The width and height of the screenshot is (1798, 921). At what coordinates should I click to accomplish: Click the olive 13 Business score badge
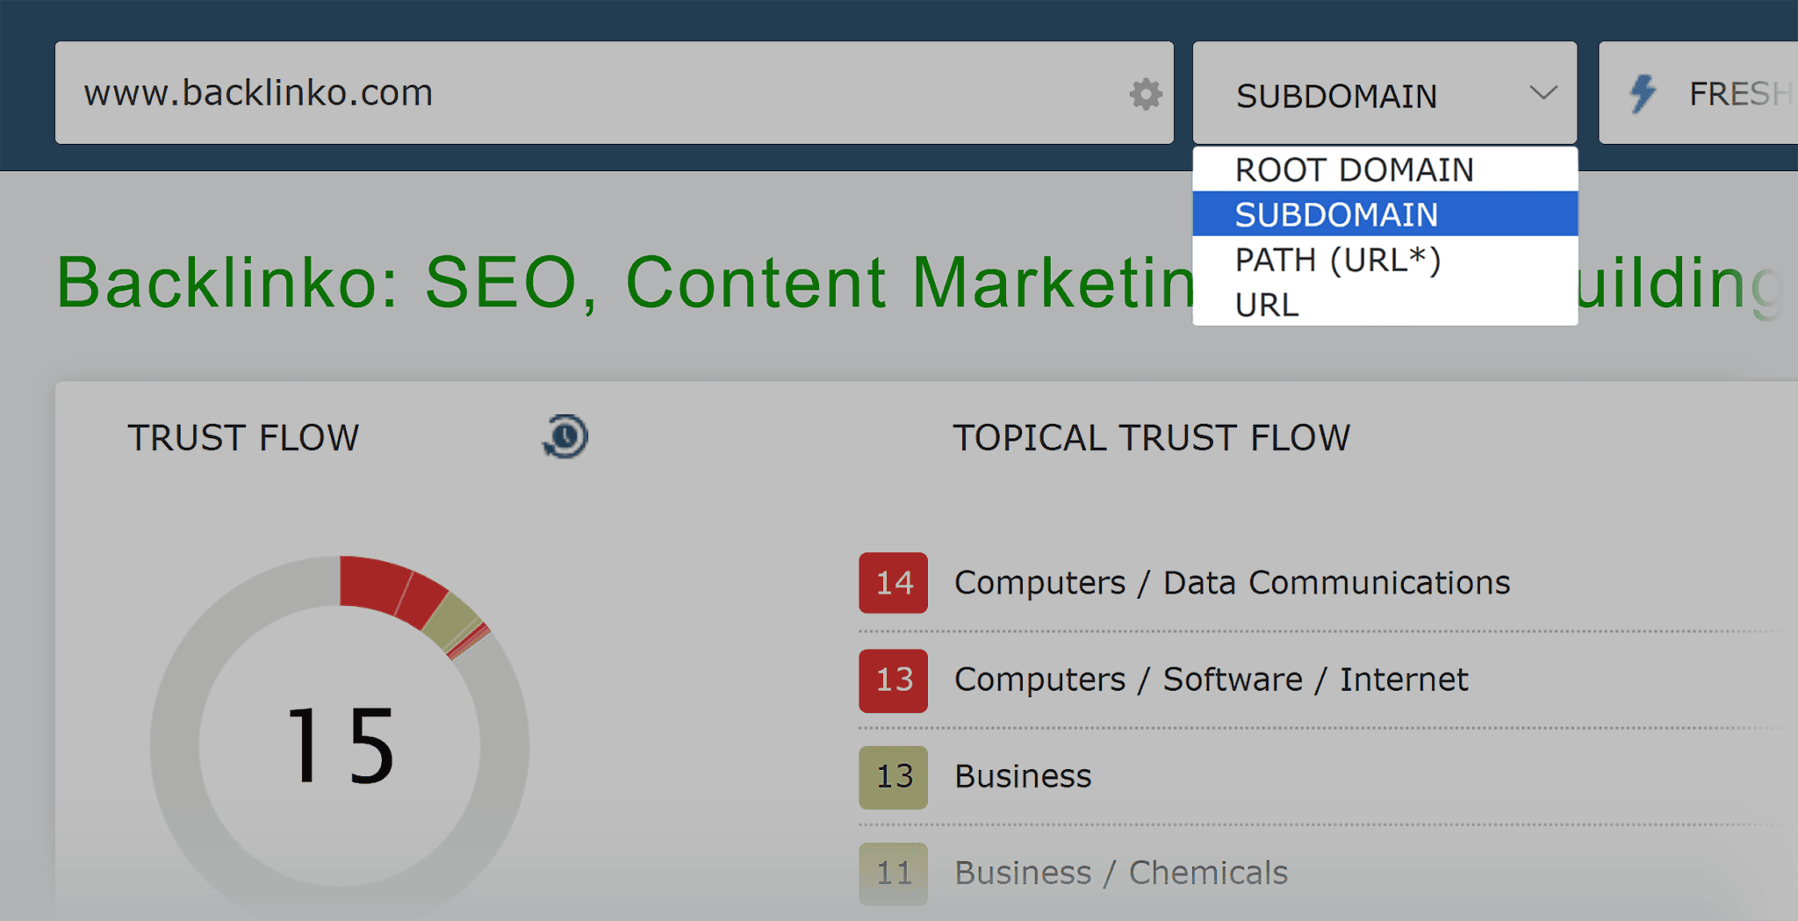tap(893, 776)
